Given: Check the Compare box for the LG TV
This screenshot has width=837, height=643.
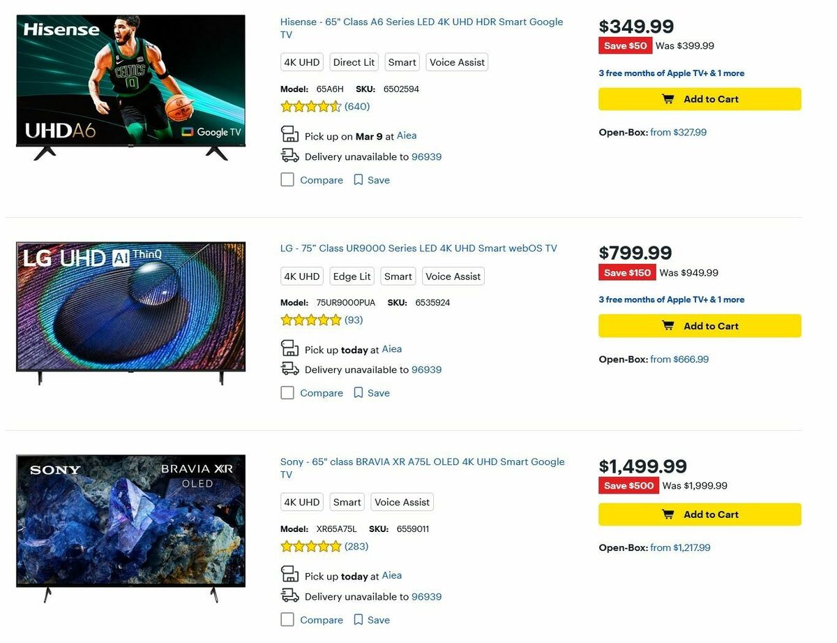Looking at the screenshot, I should coord(287,392).
